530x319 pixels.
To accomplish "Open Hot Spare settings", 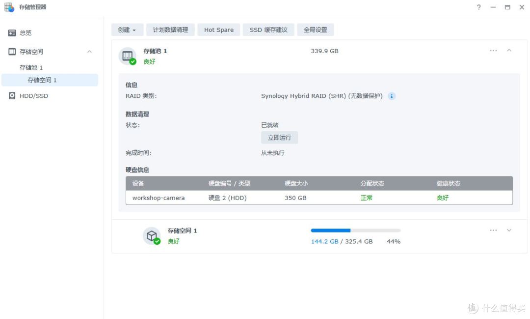I will point(219,30).
